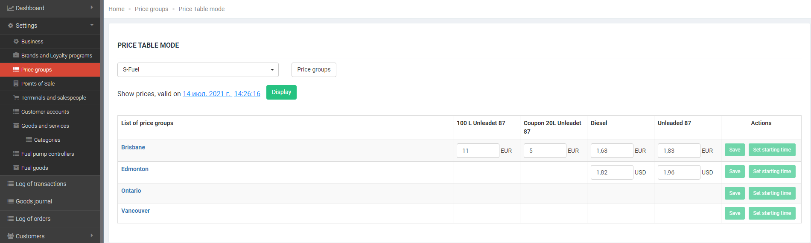
Task: Open Customer accounts in the sidebar
Action: tap(45, 111)
